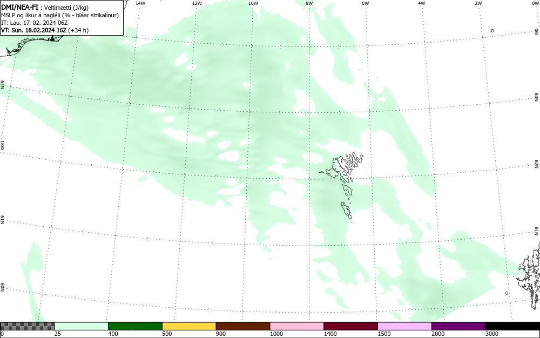
Task: Click the 61N label on left edge
Action: coord(2,220)
